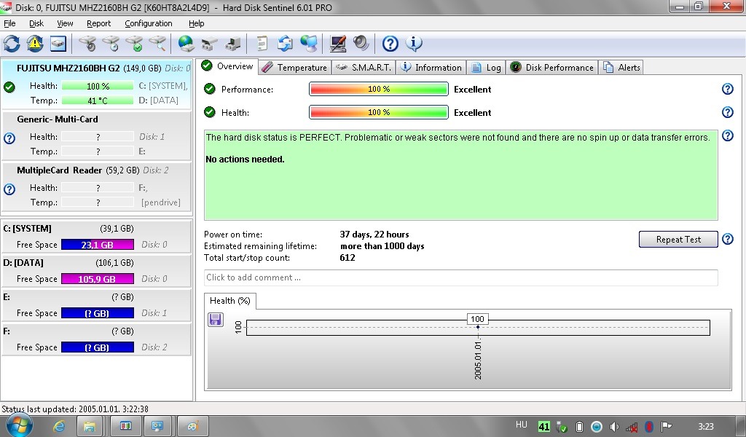Click the taskbar clock showing 3:23
The image size is (746, 437).
pos(705,426)
